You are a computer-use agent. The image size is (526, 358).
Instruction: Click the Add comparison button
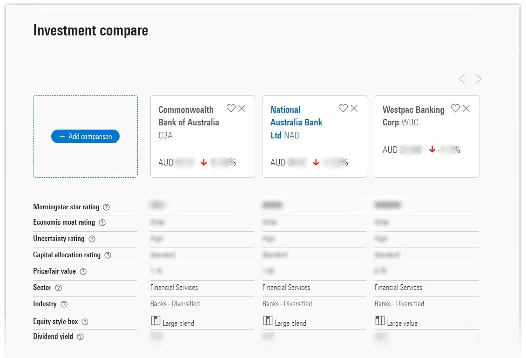85,137
